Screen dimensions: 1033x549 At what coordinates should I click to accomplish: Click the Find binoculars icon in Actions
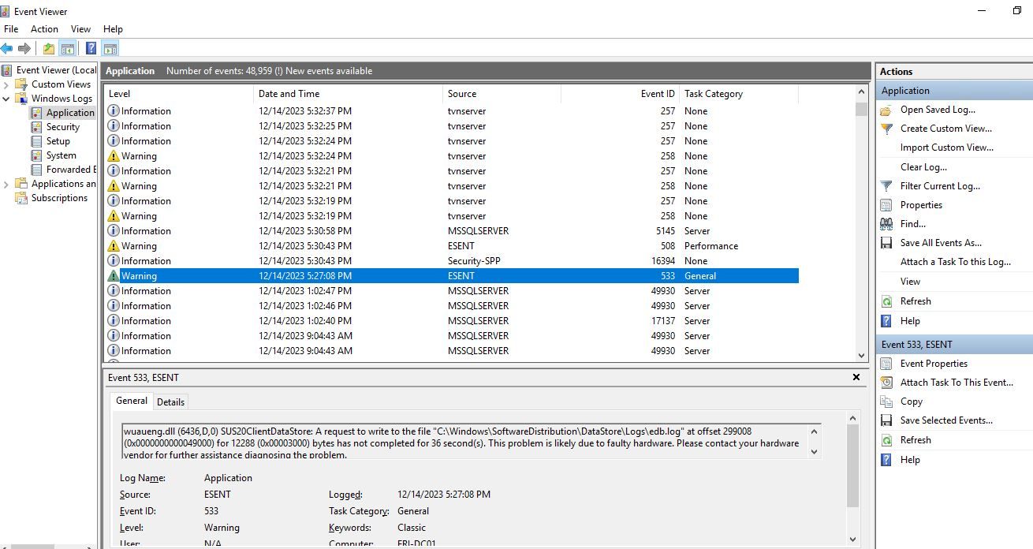887,223
